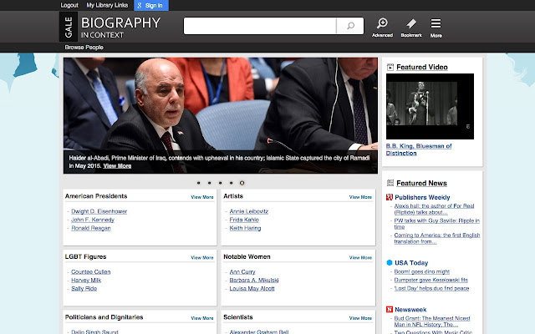Screen dimensions: 535x334
Task: Click the USA Today blue circle icon
Action: pos(390,263)
